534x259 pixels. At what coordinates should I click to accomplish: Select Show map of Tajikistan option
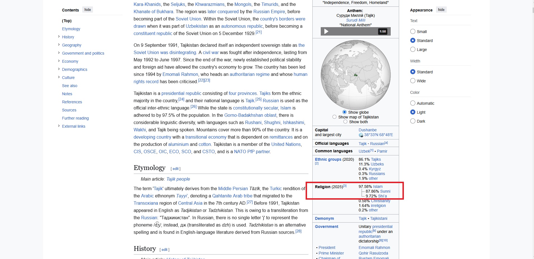point(334,117)
